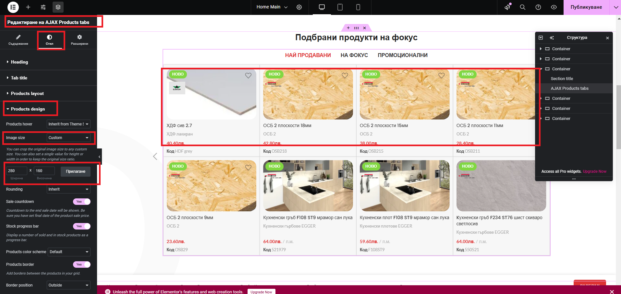Click the image width field showing 280
621x294 pixels.
click(x=17, y=171)
